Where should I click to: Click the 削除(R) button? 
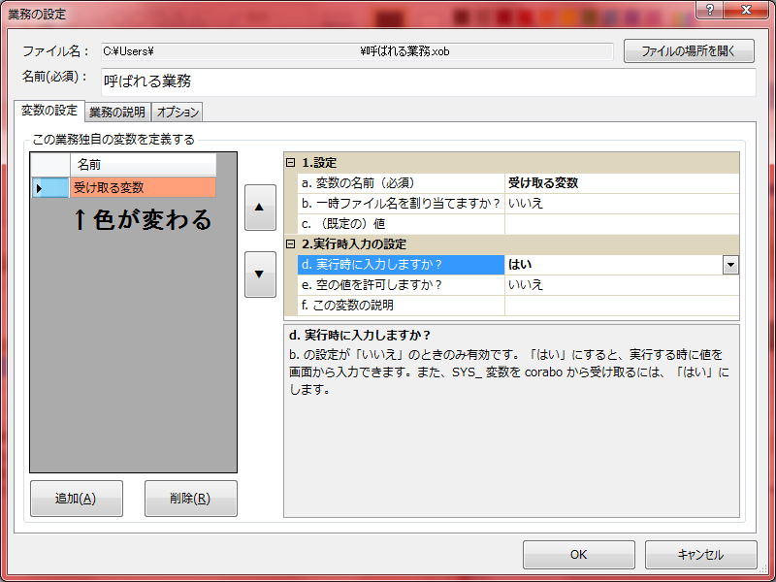click(x=190, y=499)
